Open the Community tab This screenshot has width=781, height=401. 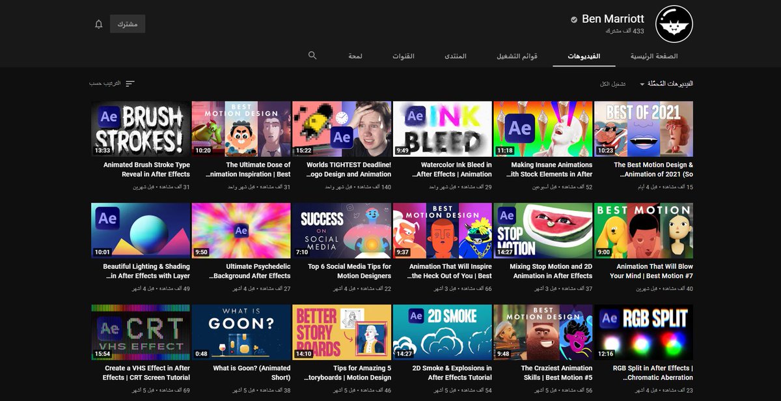456,57
